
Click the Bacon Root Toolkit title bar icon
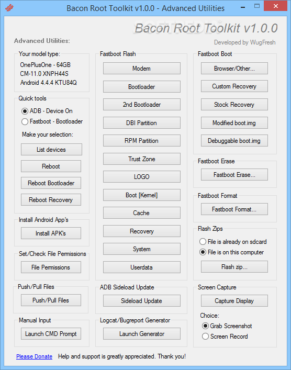coord(9,8)
